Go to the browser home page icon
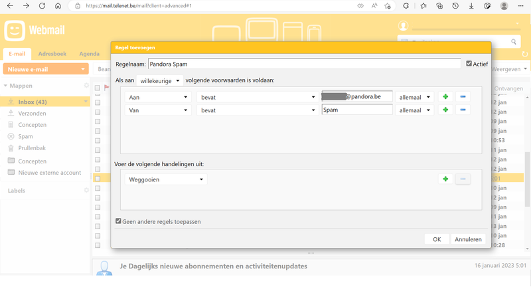531x299 pixels. click(58, 6)
